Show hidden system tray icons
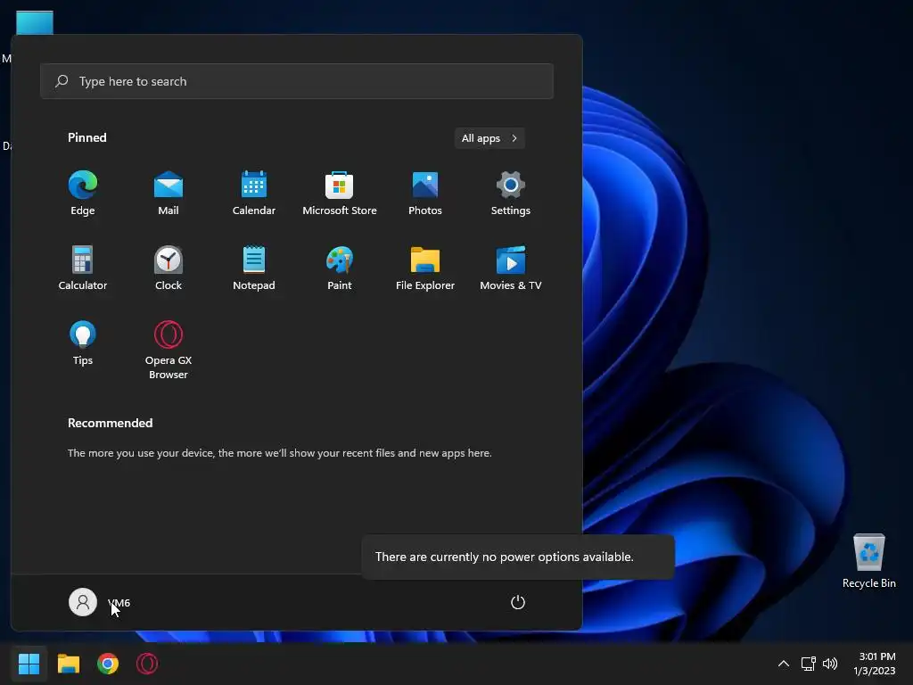 click(x=784, y=664)
